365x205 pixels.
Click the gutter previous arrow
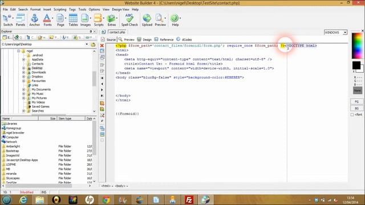[x=102, y=84]
